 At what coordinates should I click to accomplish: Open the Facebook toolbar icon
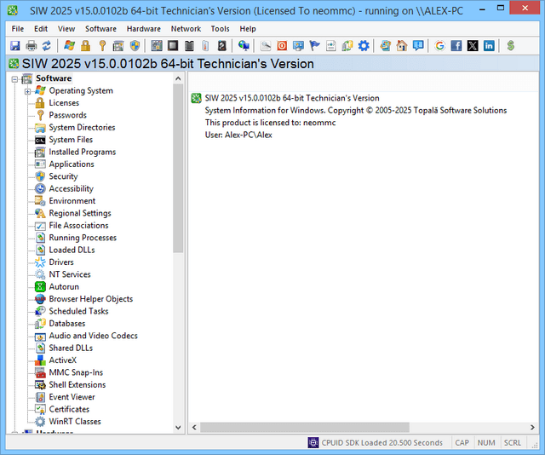coord(456,45)
